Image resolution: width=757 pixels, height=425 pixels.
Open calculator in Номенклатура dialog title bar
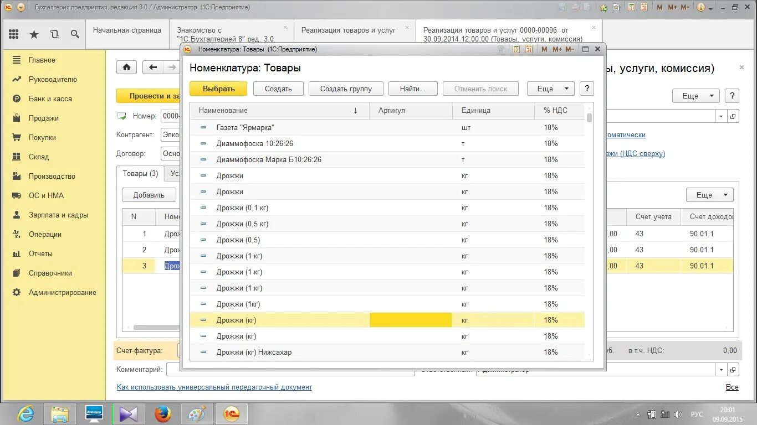516,49
